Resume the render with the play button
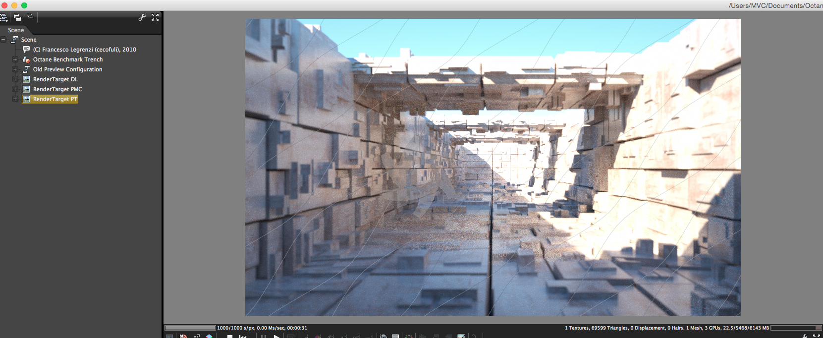The image size is (823, 338). [276, 337]
